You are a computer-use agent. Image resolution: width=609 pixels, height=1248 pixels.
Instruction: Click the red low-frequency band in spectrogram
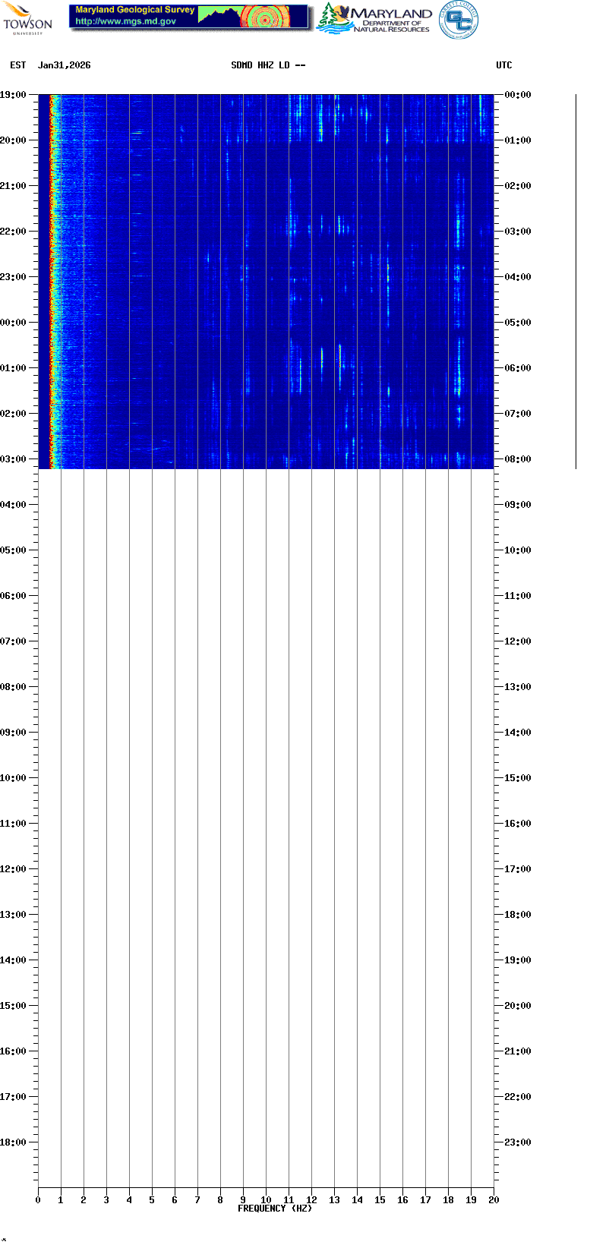(52, 281)
